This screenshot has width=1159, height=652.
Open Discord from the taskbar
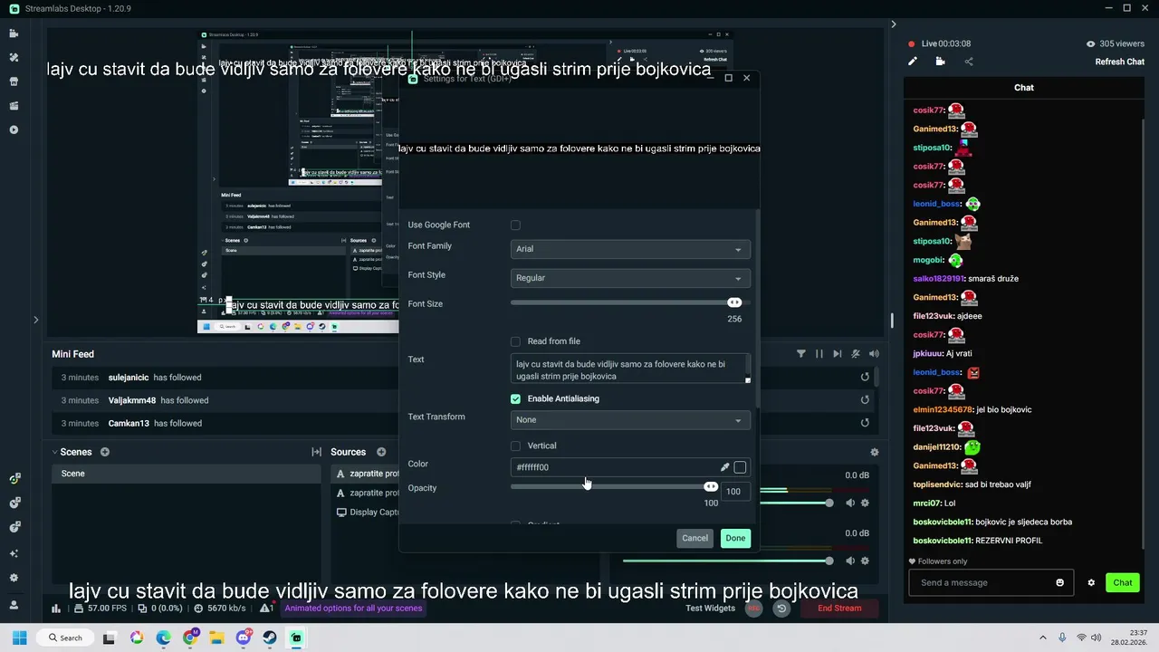(x=243, y=638)
